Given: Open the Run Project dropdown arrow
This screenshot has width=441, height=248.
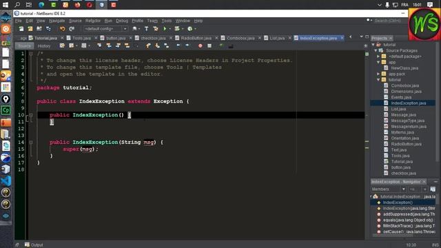Looking at the screenshot, I should point(170,29).
